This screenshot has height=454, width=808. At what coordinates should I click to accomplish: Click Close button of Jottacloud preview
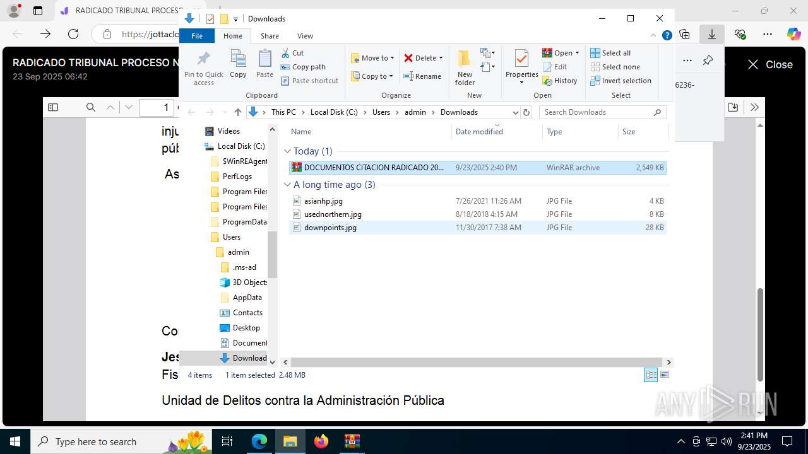pos(770,64)
